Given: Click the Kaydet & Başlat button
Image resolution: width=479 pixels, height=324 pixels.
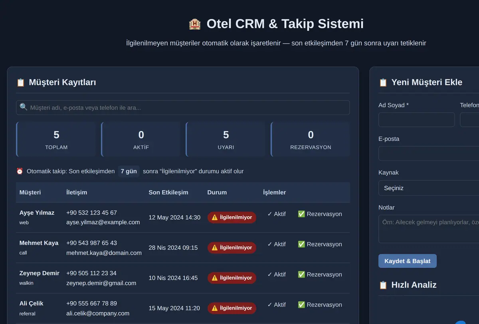Looking at the screenshot, I should (408, 261).
